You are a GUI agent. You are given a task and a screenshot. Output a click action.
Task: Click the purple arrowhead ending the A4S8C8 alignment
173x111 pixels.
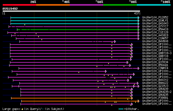click(x=139, y=35)
